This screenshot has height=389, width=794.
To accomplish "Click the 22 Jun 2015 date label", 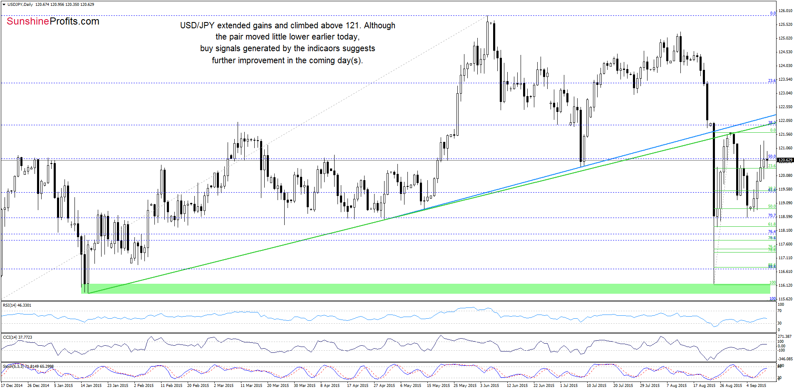I will click(x=544, y=386).
